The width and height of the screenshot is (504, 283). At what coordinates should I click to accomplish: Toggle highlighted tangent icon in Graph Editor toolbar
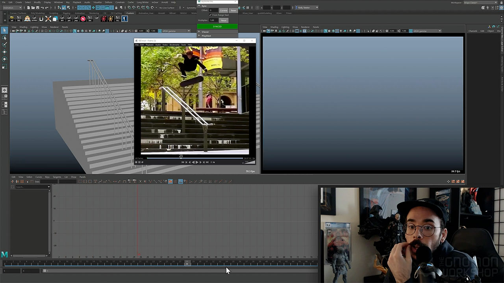(x=170, y=182)
